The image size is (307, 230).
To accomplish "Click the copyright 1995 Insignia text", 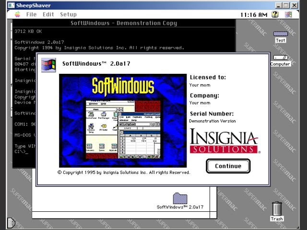I will (124, 172).
